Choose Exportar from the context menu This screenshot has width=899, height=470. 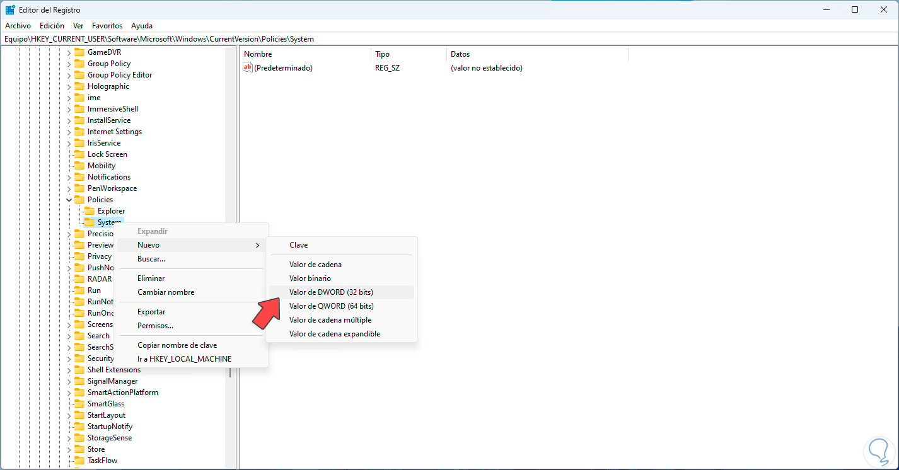pos(191,312)
